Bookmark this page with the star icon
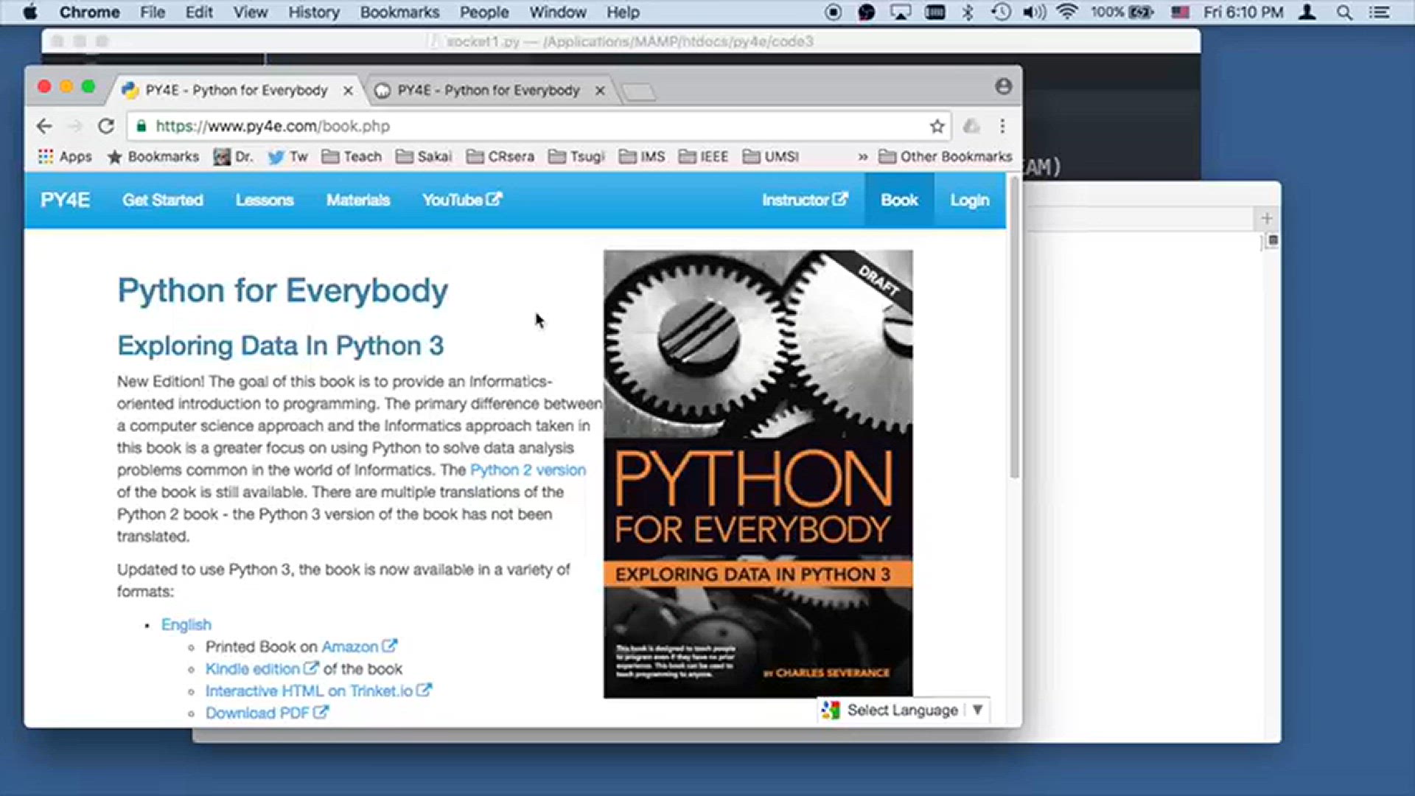Image resolution: width=1415 pixels, height=796 pixels. coord(937,126)
